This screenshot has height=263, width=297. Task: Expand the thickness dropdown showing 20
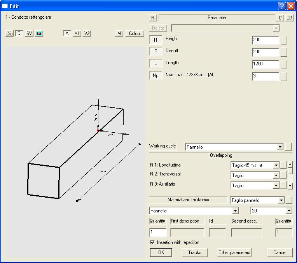click(x=288, y=211)
